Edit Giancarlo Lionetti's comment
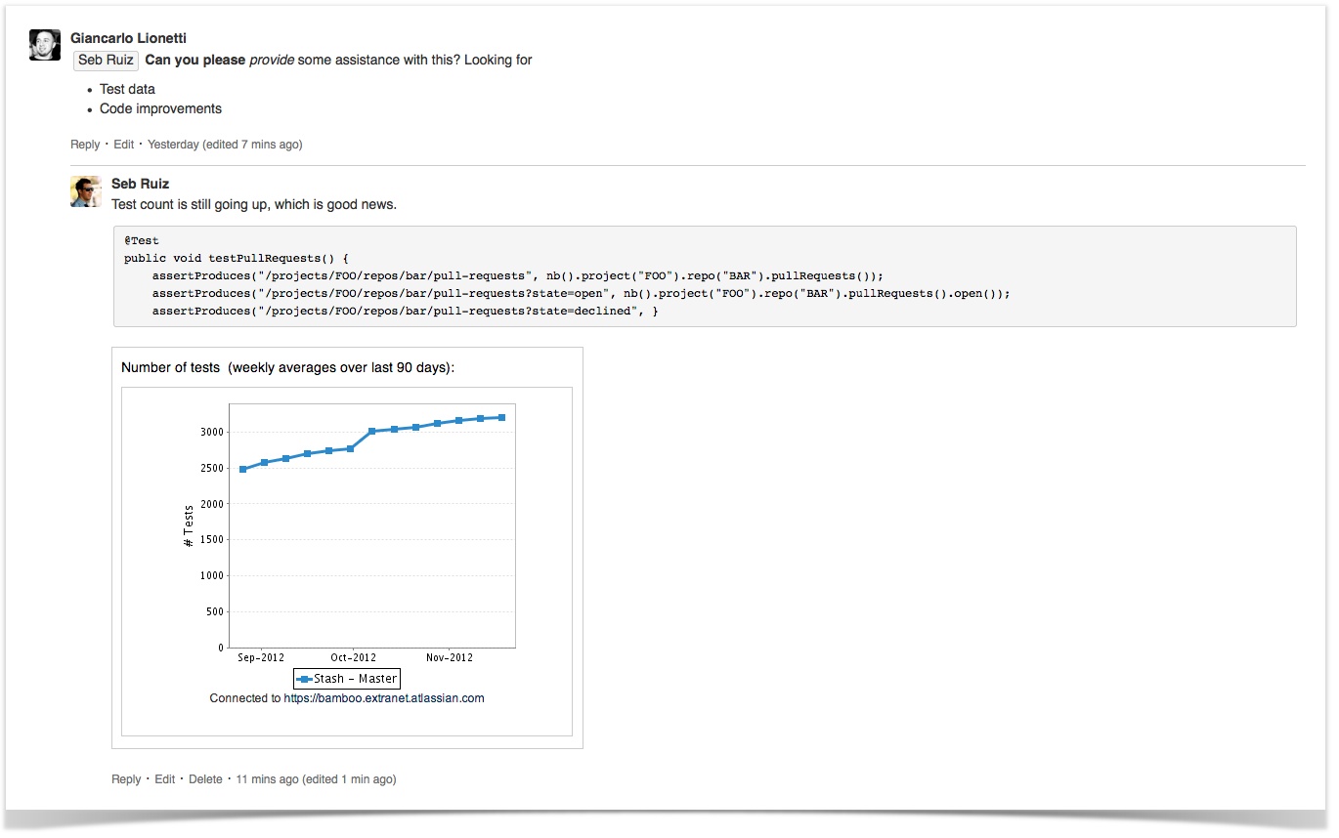The width and height of the screenshot is (1339, 838). click(x=124, y=145)
